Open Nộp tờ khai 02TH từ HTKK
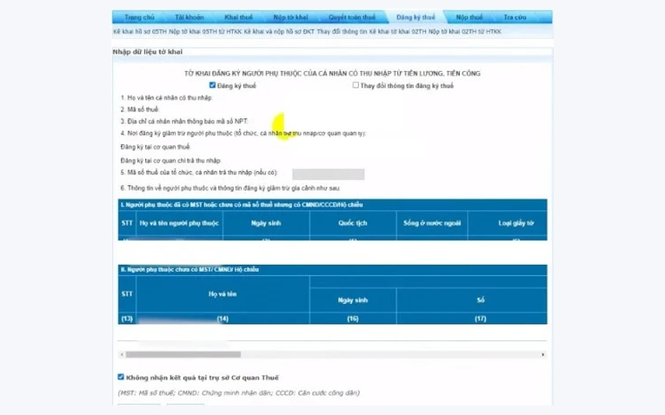 (x=465, y=32)
